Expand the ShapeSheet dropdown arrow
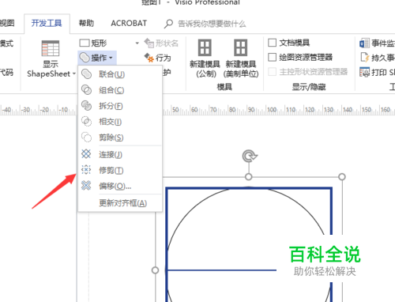This screenshot has height=302, width=395. click(x=74, y=74)
